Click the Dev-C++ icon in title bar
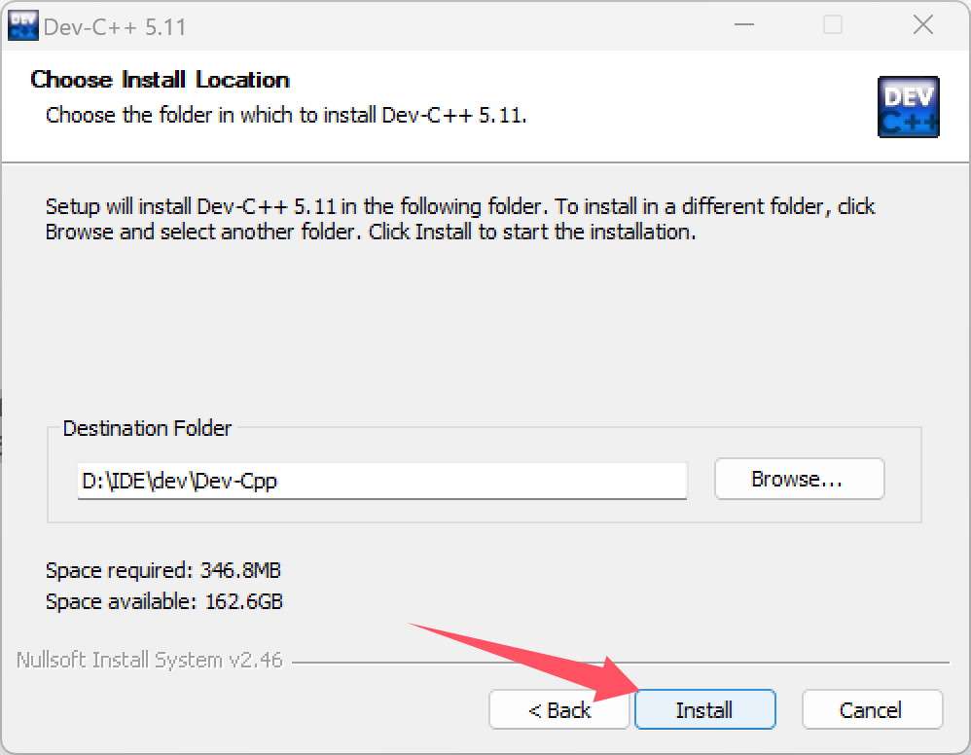 pyautogui.click(x=23, y=25)
